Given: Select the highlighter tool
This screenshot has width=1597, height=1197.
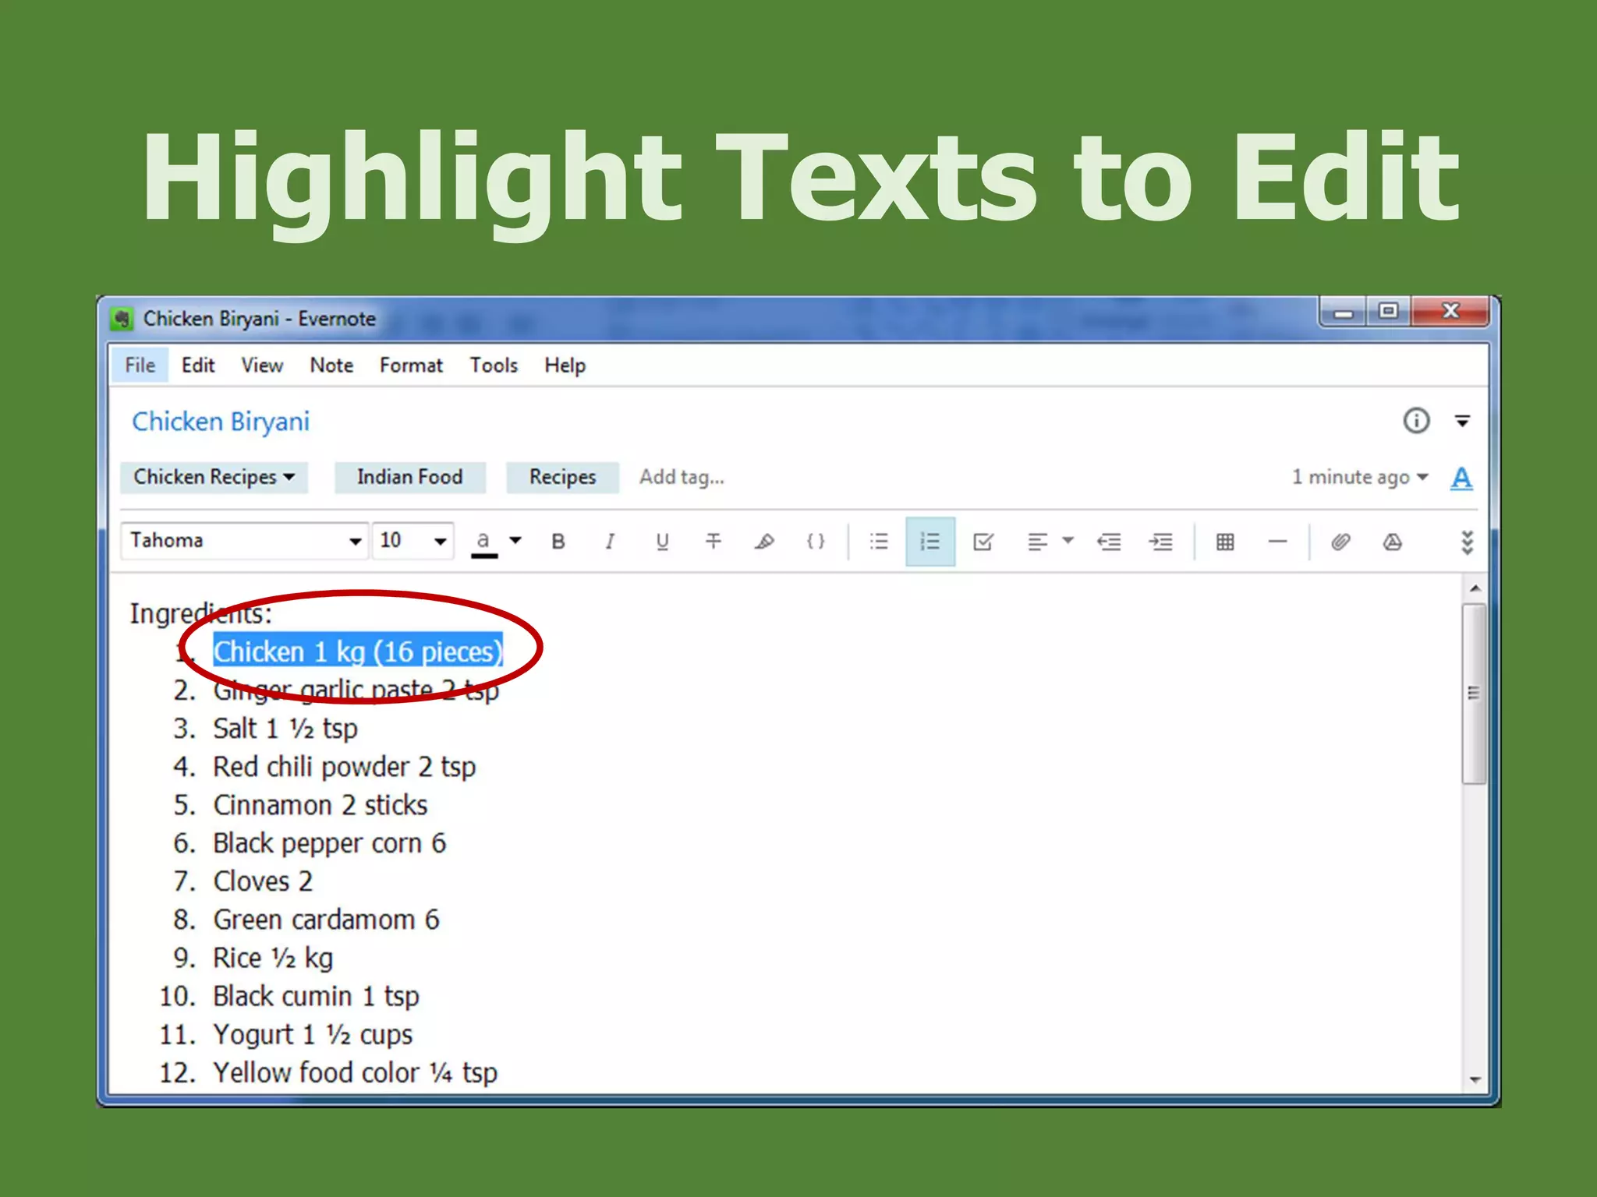Looking at the screenshot, I should (x=765, y=542).
